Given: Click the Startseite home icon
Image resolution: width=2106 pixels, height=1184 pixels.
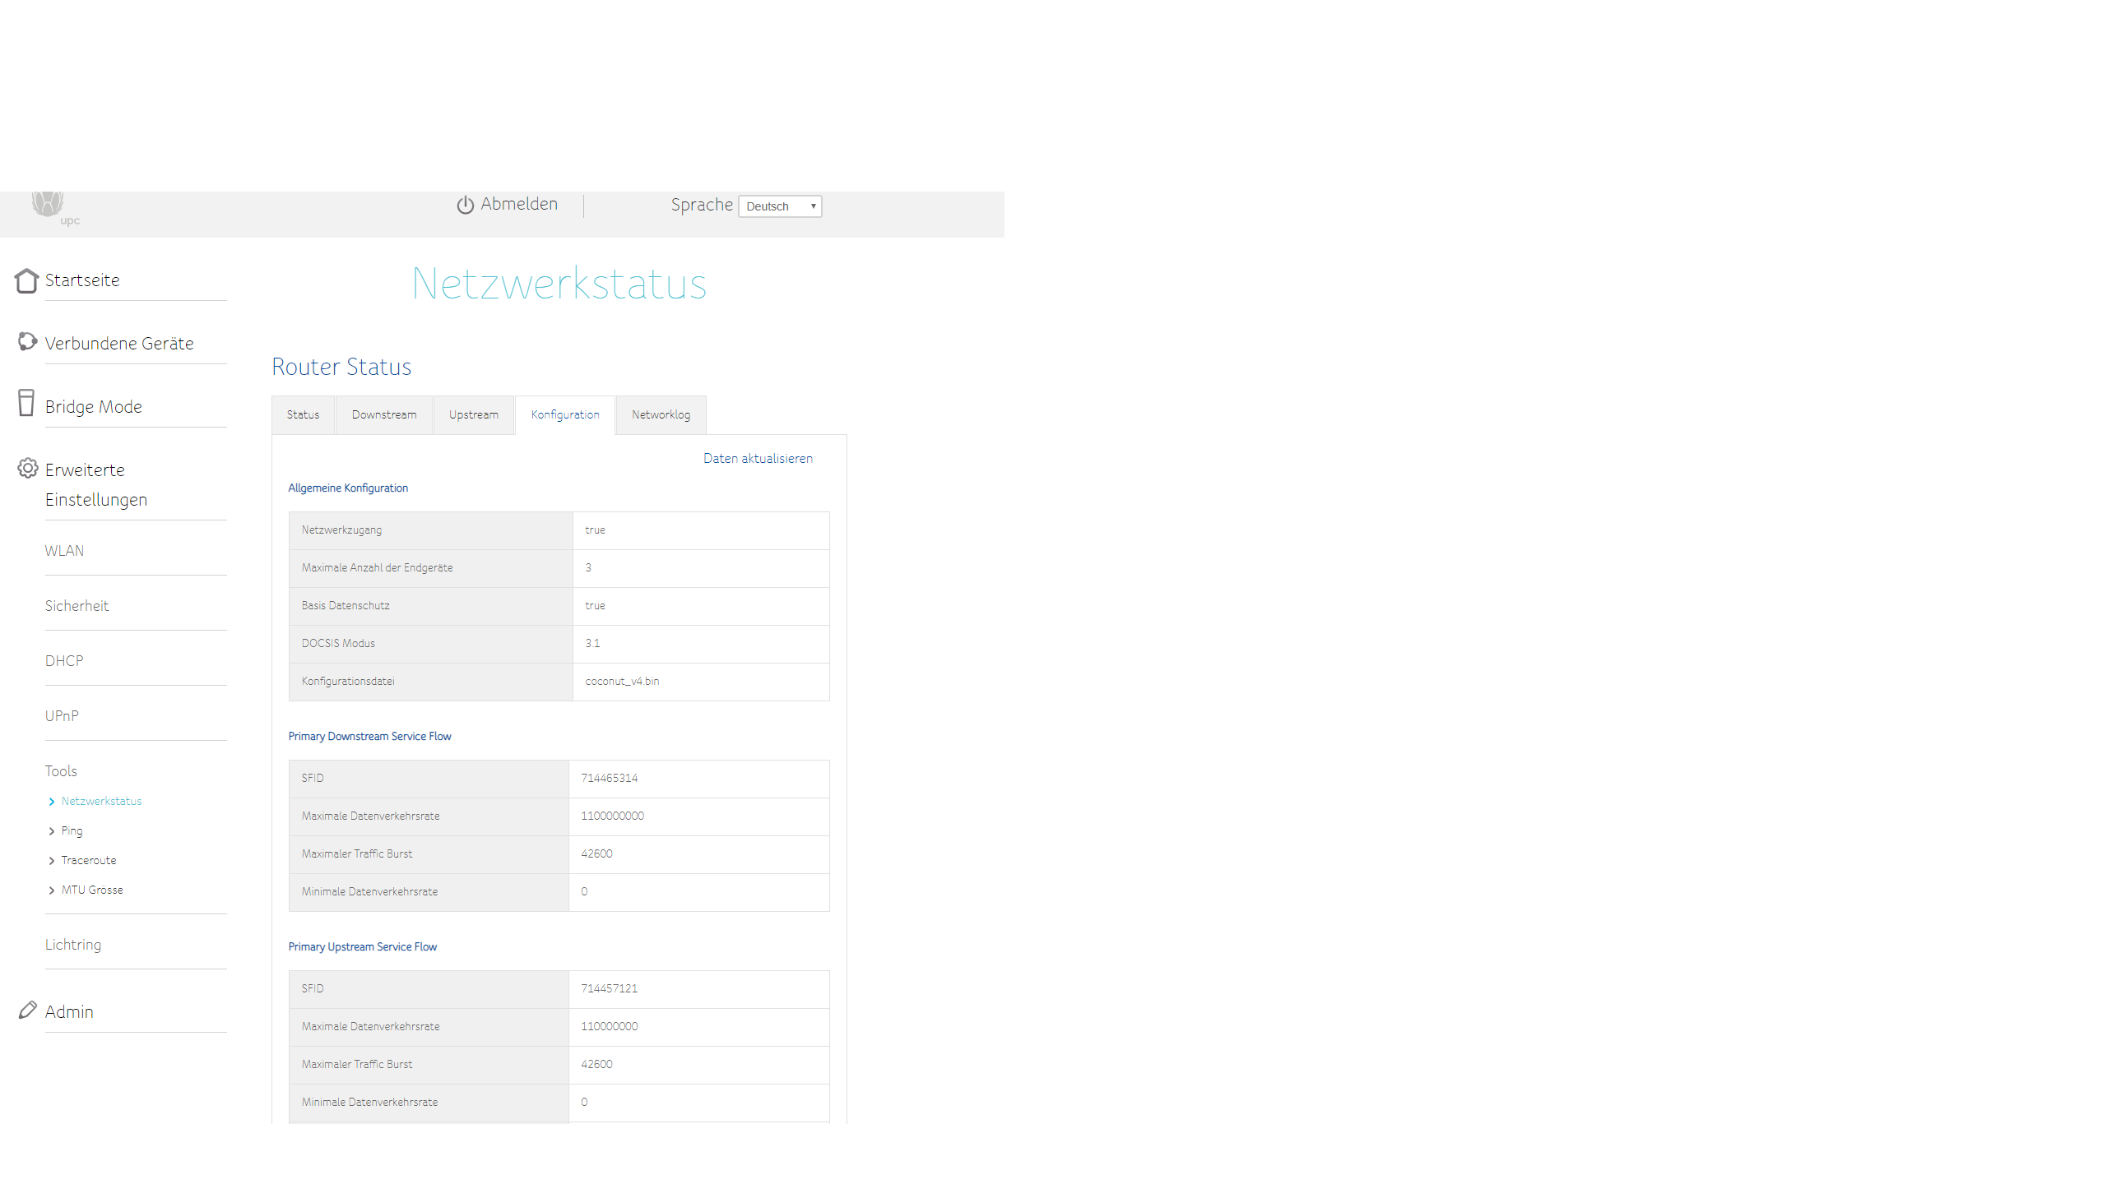Looking at the screenshot, I should (x=26, y=280).
